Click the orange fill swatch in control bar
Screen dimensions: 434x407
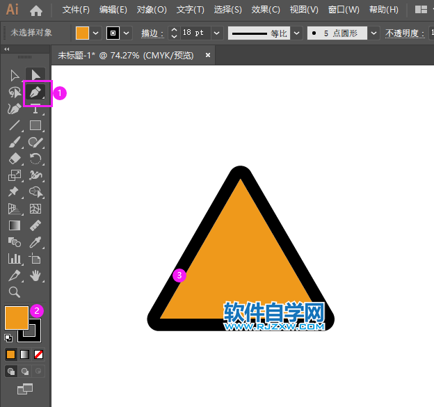tap(82, 33)
